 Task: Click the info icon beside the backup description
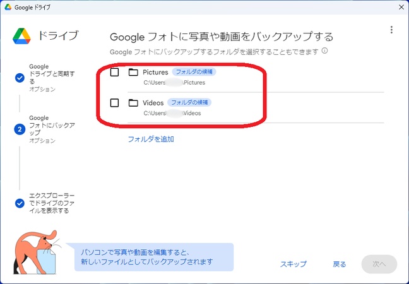(324, 50)
